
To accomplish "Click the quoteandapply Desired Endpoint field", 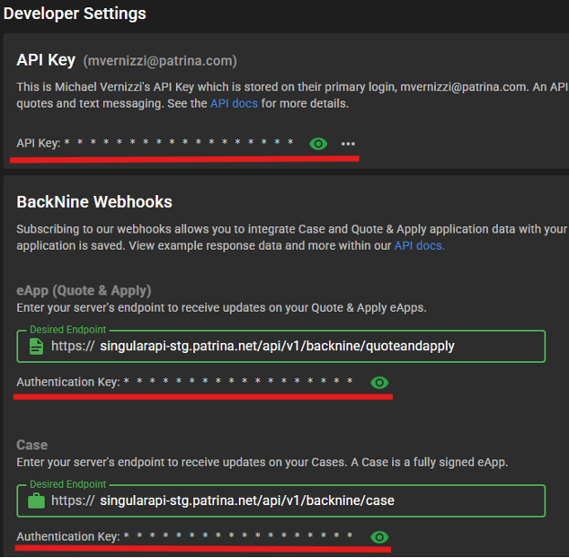I will pos(281,346).
